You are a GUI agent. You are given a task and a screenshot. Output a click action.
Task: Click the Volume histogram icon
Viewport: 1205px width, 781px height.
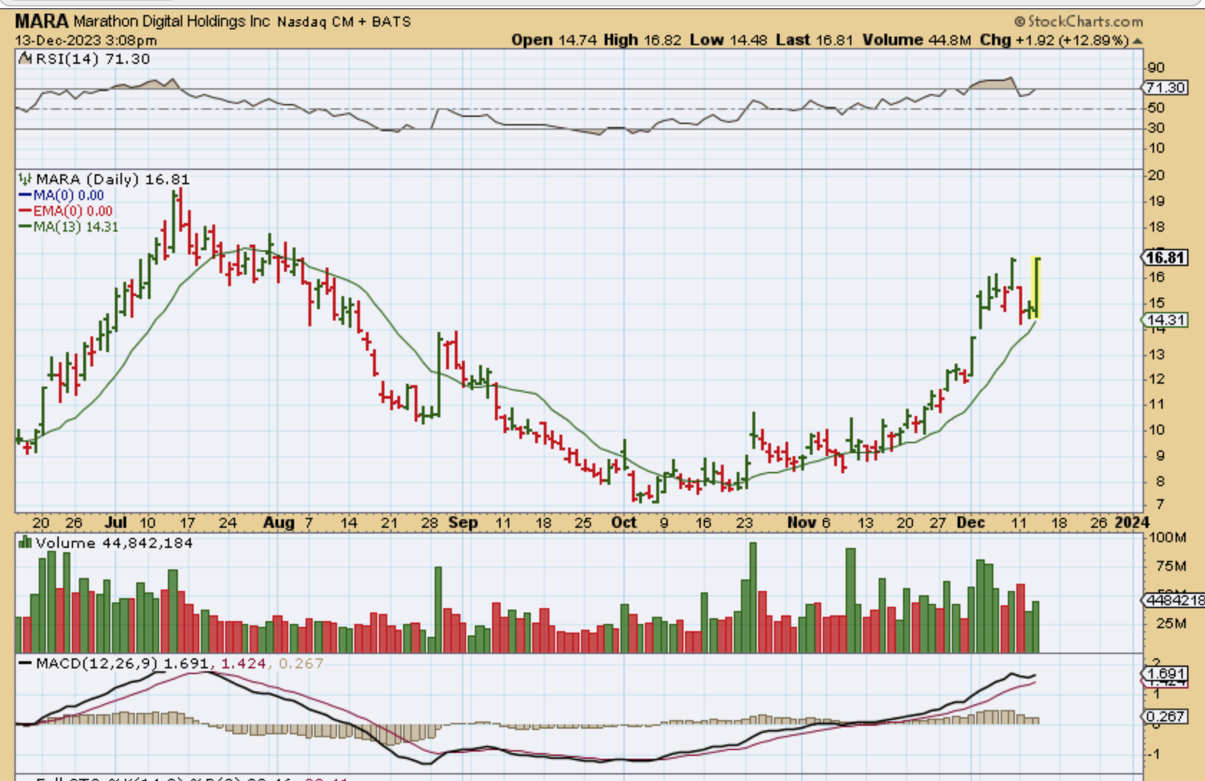coord(25,542)
